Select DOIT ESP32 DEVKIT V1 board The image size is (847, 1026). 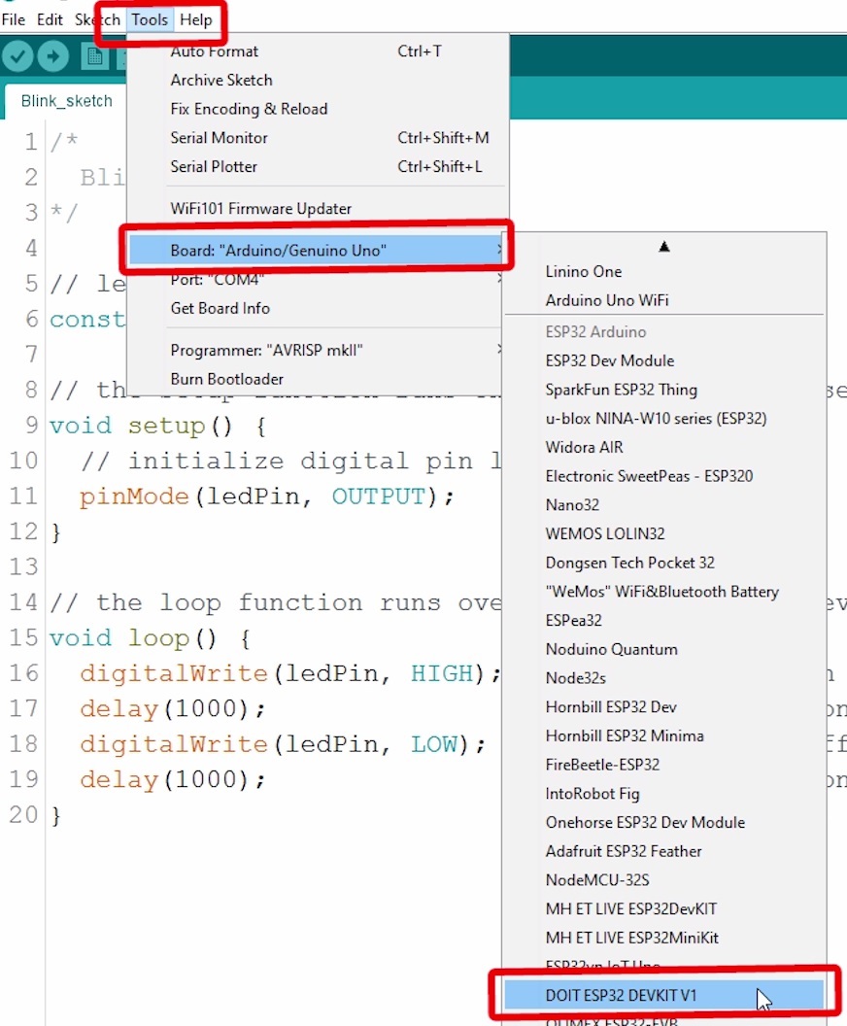663,995
